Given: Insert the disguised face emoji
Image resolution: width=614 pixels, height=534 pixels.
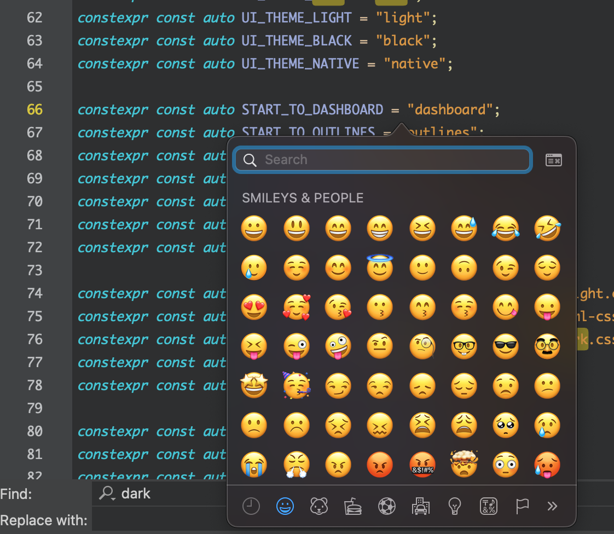Looking at the screenshot, I should [547, 346].
